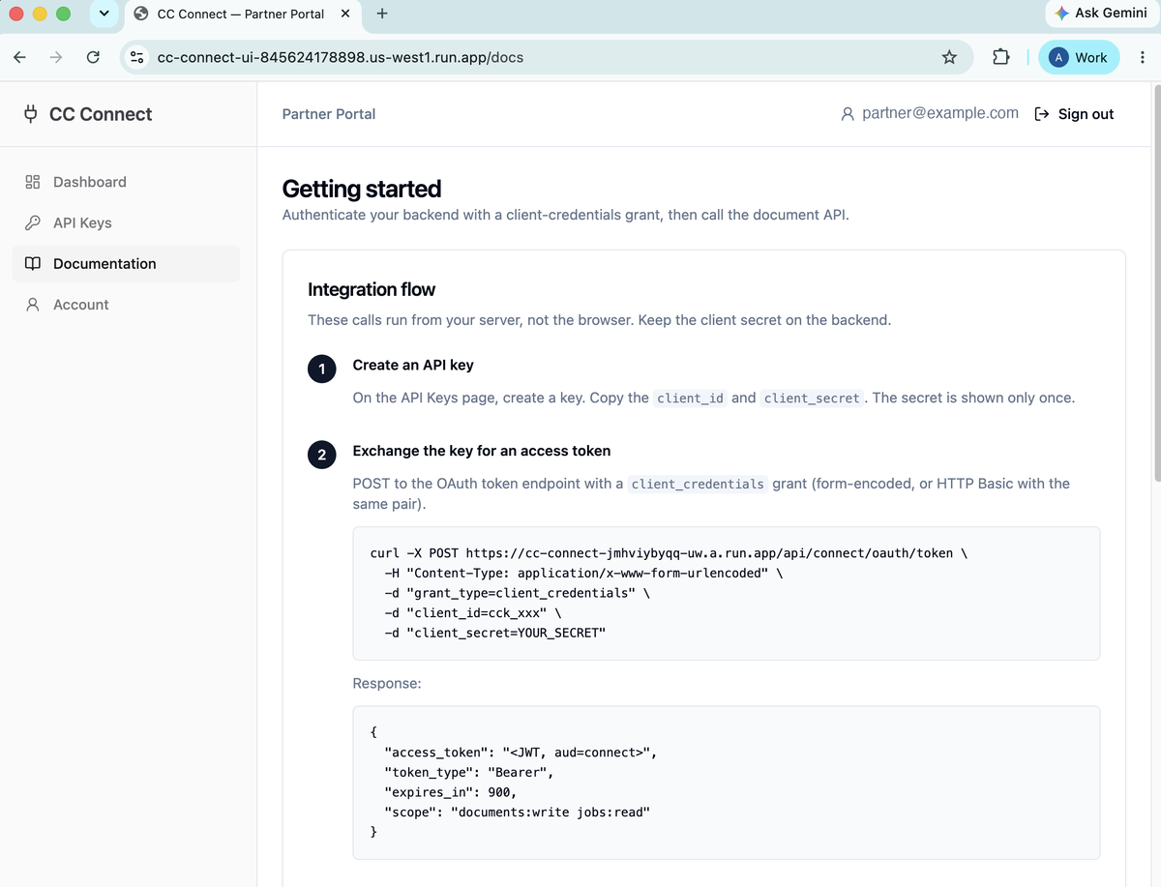Click the Getting started heading
This screenshot has width=1161, height=887.
362,189
